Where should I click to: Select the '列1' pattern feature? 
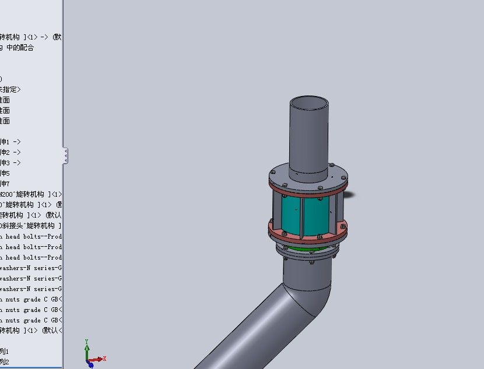tap(4, 351)
